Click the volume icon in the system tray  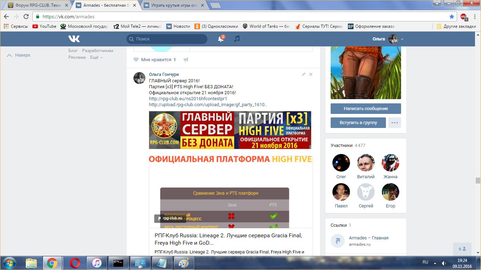coord(444,263)
